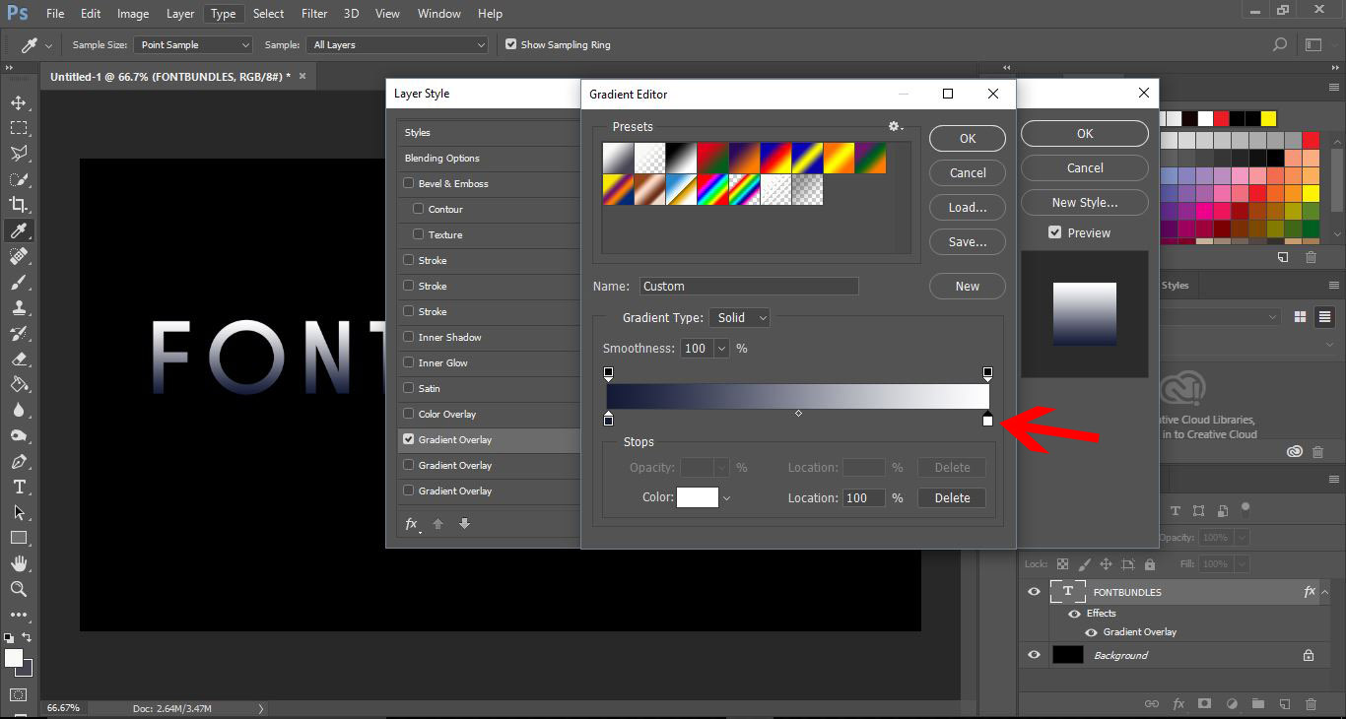Enable the Color Overlay checkbox
The width and height of the screenshot is (1346, 719).
[x=409, y=414]
